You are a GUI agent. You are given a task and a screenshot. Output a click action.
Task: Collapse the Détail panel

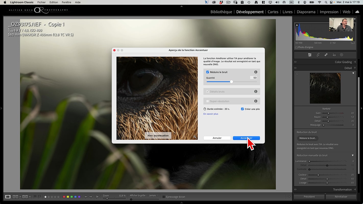point(355,68)
